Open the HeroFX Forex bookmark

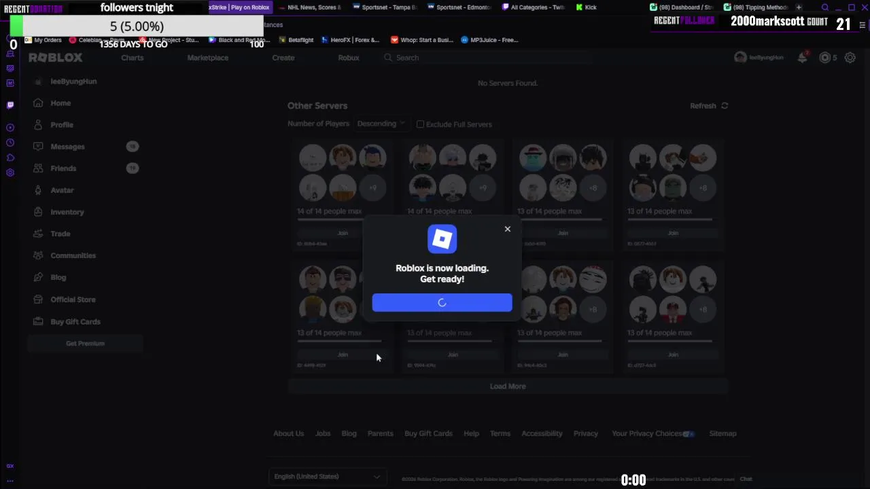pos(350,40)
